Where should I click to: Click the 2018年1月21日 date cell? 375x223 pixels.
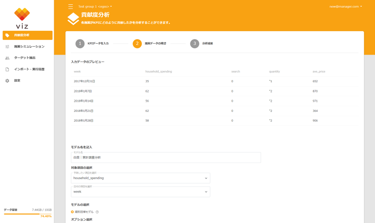83,111
